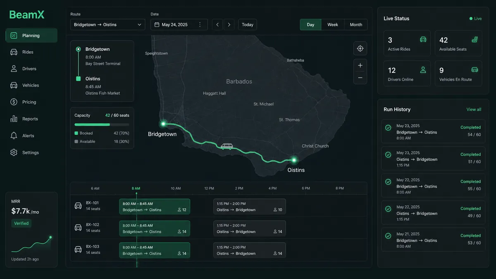Click BX-101 vehicle icon

[78, 205]
